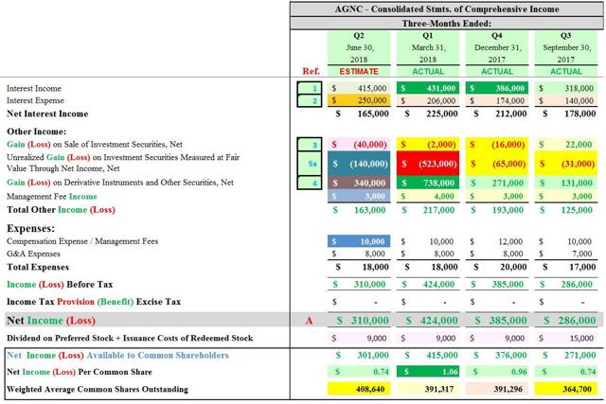Select Q3 Total Expenses cell 17,000
Viewport: 606px width, 404px height.
tap(566, 267)
